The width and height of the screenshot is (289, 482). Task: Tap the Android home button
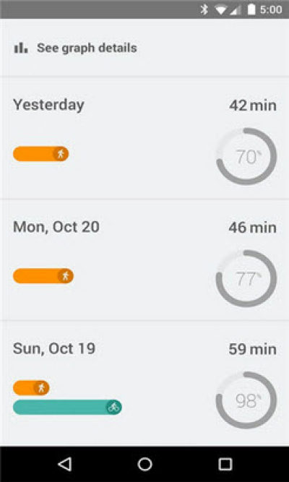click(144, 464)
